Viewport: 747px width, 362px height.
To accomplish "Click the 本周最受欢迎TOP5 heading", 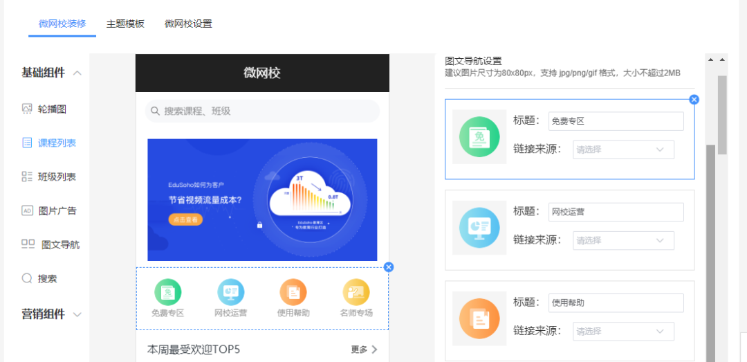I will pos(194,350).
